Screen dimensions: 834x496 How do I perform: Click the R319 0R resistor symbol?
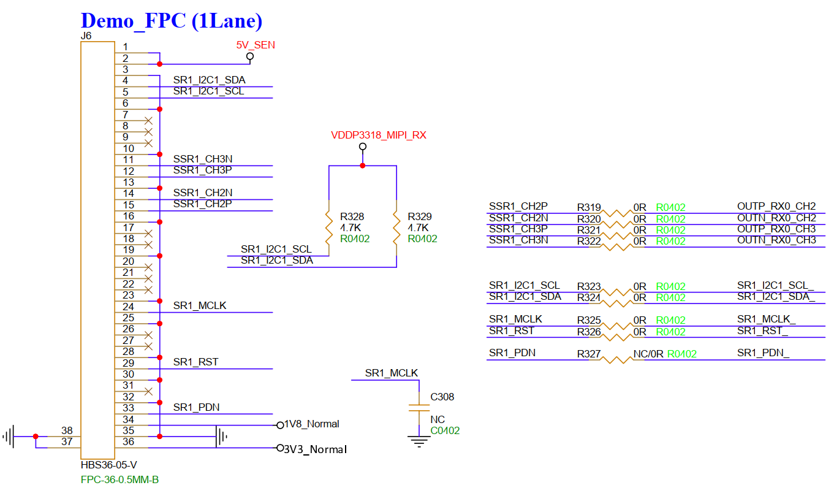(x=617, y=213)
